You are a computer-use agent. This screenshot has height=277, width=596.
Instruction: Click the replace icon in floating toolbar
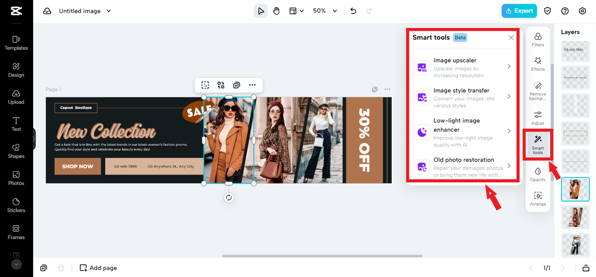click(x=221, y=85)
